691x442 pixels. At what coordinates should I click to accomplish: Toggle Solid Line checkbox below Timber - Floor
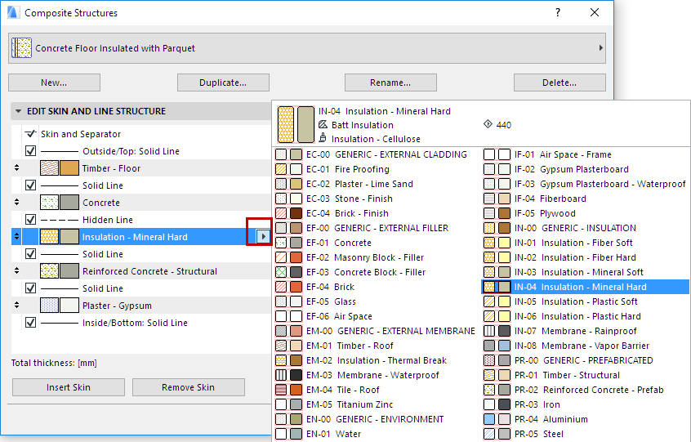click(30, 185)
